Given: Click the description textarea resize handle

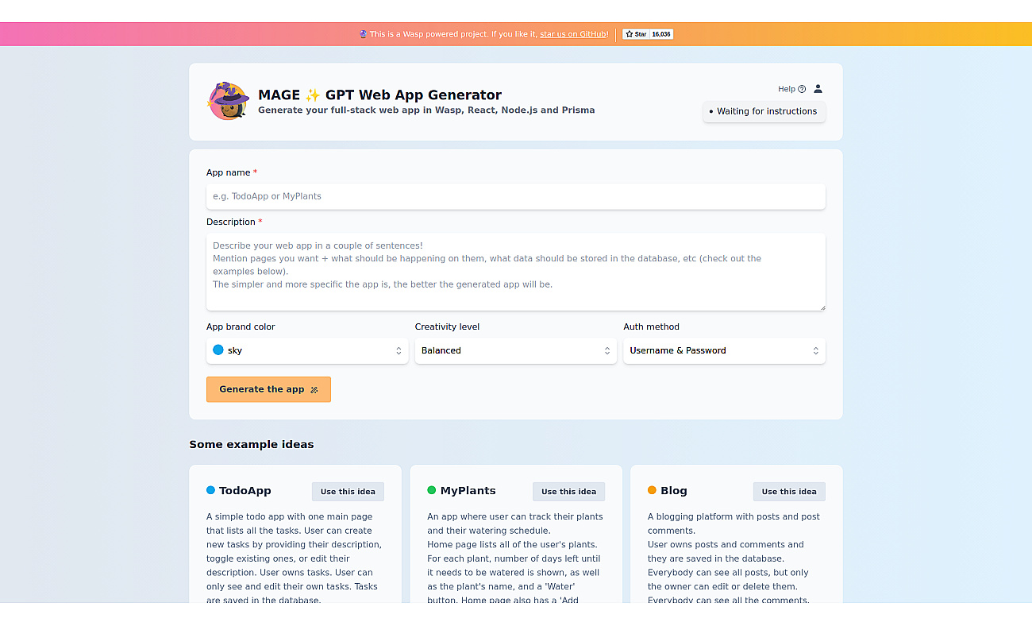Looking at the screenshot, I should [x=822, y=307].
